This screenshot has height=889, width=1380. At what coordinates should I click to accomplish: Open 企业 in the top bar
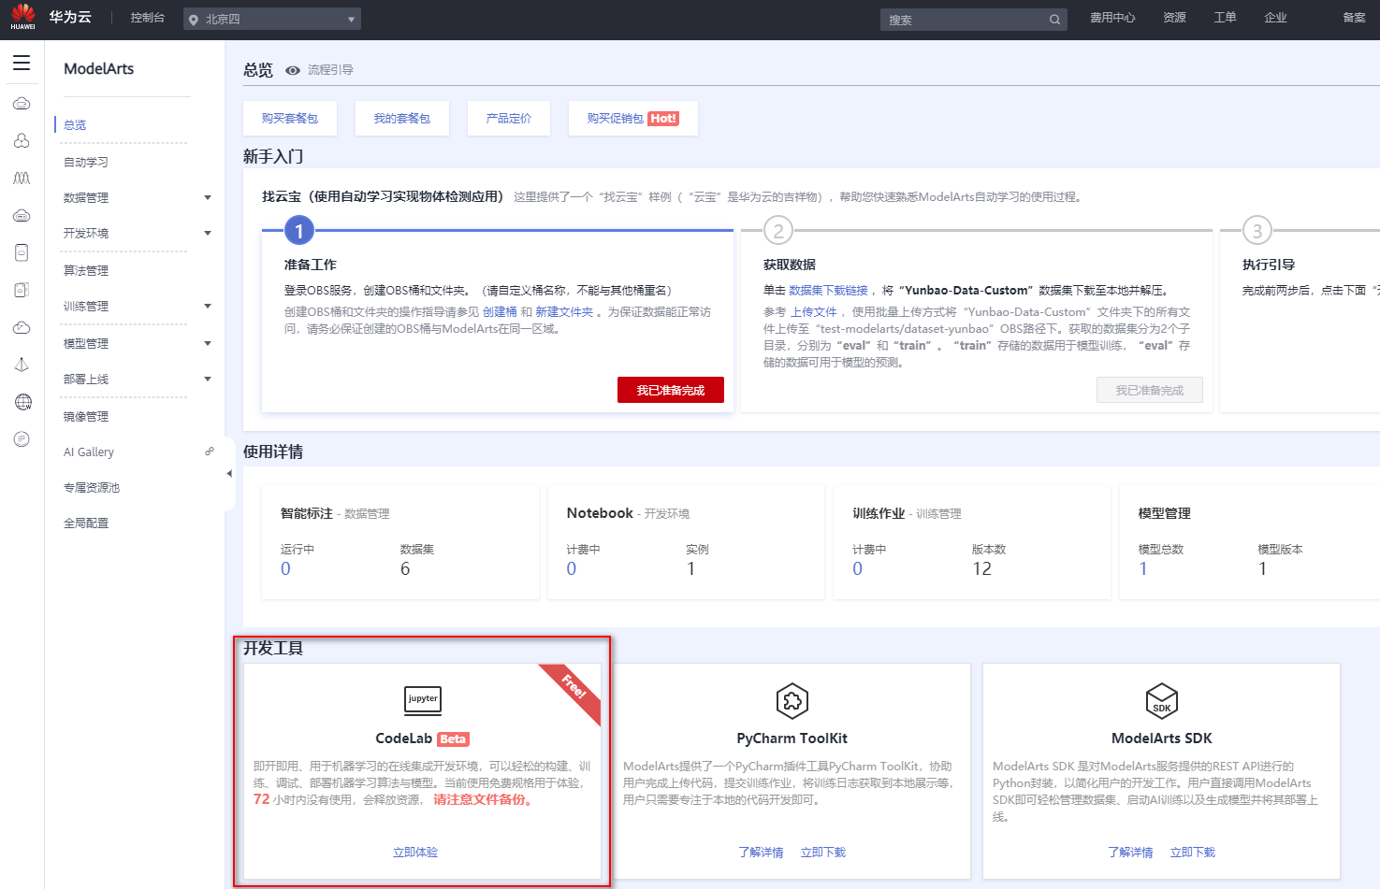pyautogui.click(x=1275, y=18)
